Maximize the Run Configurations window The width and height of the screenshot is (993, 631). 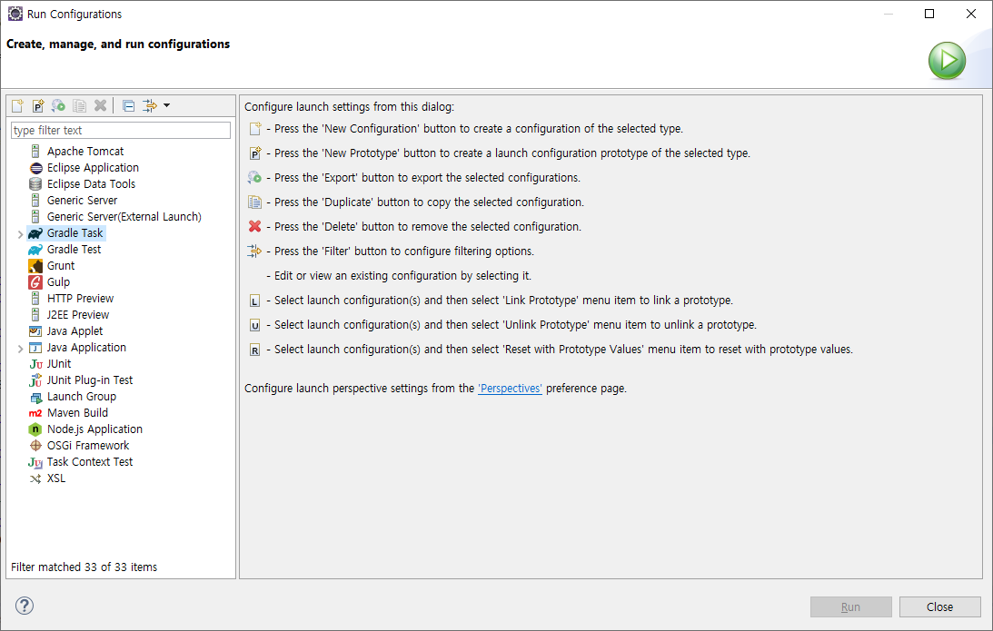tap(929, 14)
